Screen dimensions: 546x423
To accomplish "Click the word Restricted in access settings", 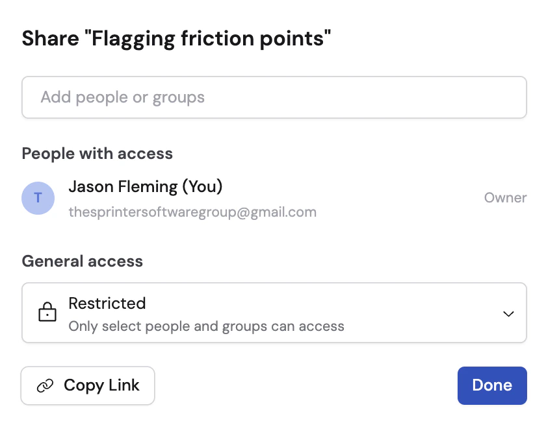I will click(107, 303).
